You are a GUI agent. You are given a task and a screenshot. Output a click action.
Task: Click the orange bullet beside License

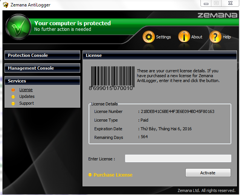(13, 90)
